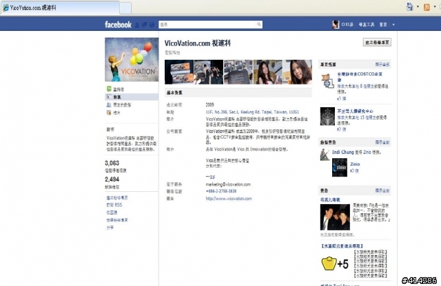Click the 2,494 count in sidebar
The image size is (441, 286).
112,179
